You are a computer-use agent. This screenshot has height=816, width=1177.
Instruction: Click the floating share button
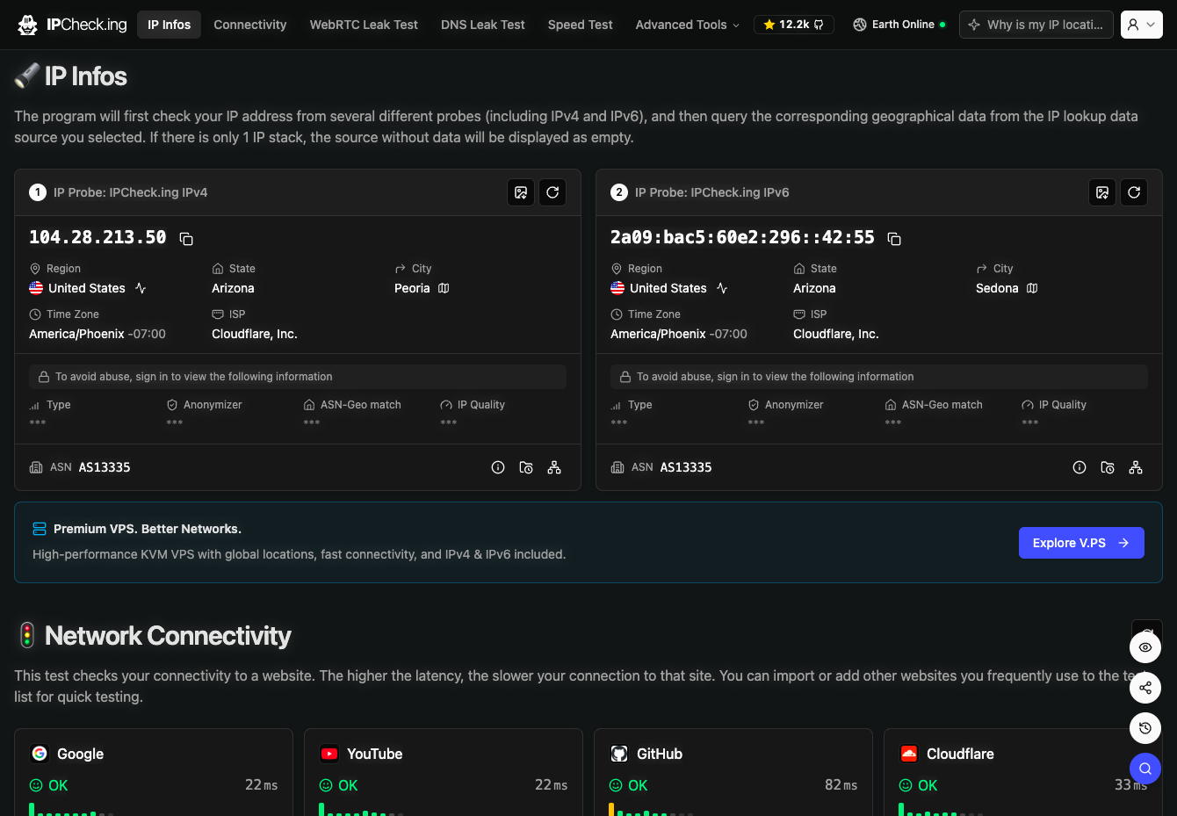point(1145,688)
